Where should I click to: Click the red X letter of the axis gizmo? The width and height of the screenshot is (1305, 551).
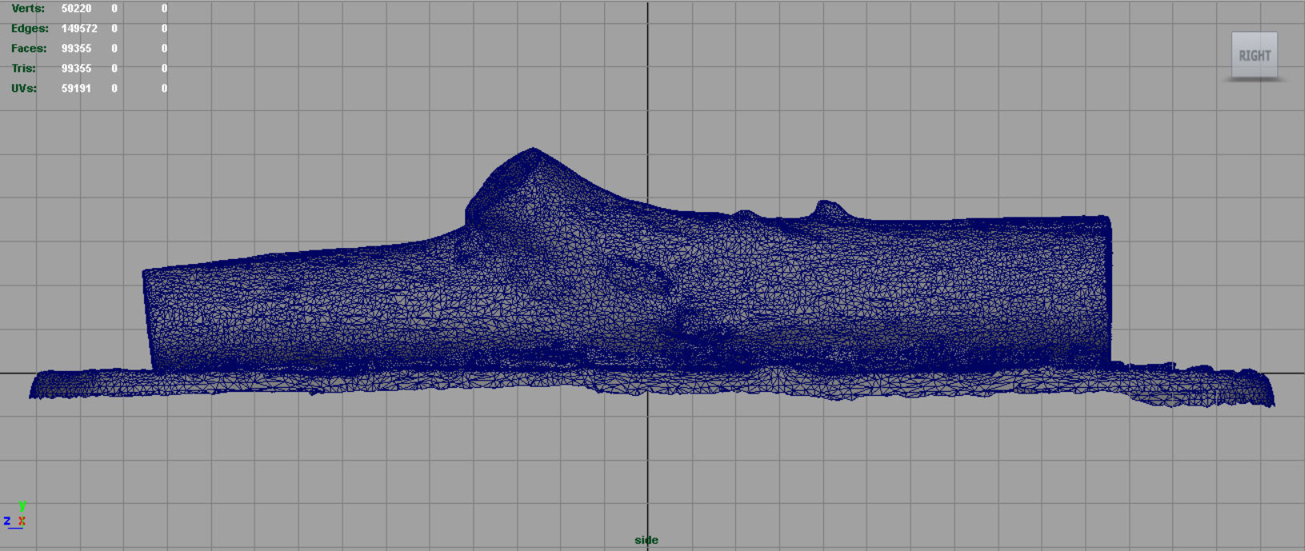[x=22, y=521]
